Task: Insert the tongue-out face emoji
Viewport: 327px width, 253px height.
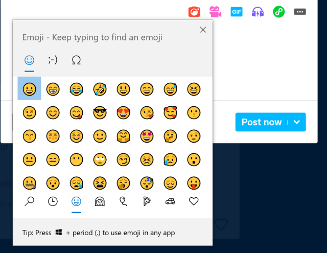Action: 194,182
